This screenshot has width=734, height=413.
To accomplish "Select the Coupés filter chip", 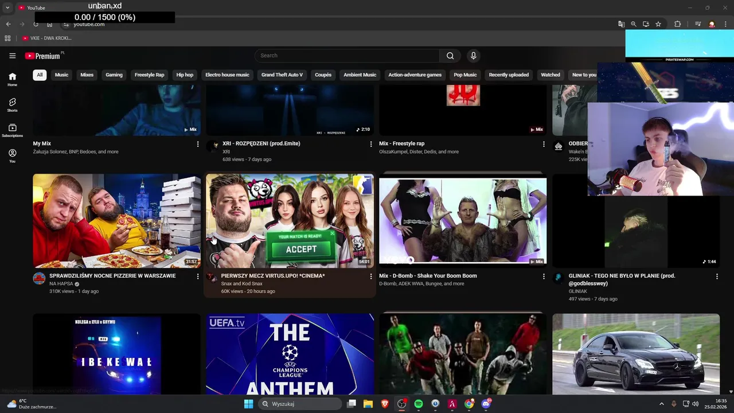I will (x=323, y=75).
